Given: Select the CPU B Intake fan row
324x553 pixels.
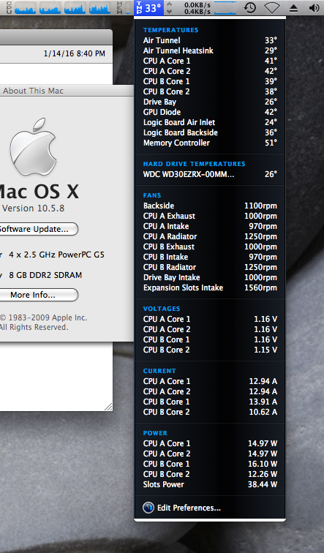Looking at the screenshot, I should (210, 257).
